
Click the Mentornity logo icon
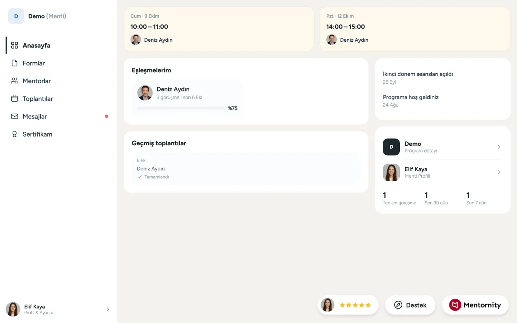pos(455,305)
